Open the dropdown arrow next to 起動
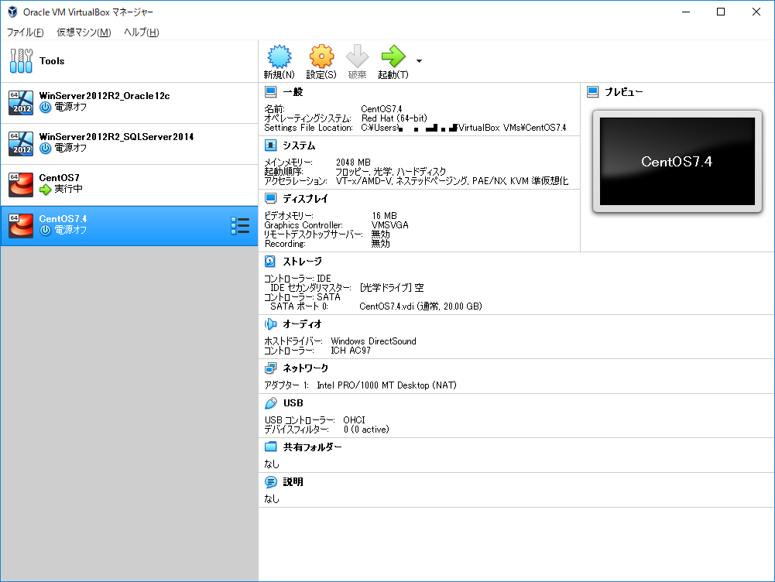This screenshot has width=775, height=582. pos(418,60)
